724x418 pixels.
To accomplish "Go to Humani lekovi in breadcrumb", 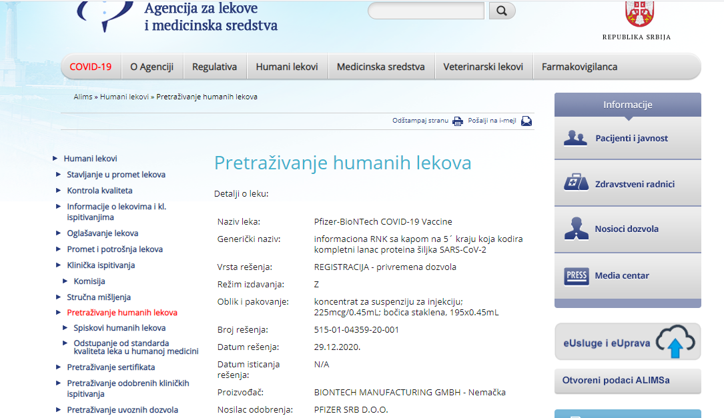I will click(x=124, y=97).
